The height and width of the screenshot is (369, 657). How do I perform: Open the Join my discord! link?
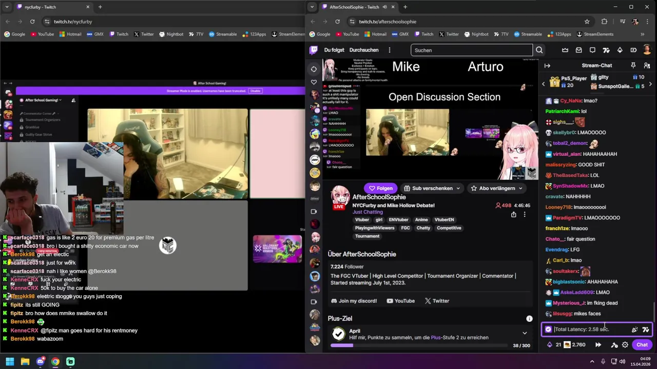(x=354, y=301)
